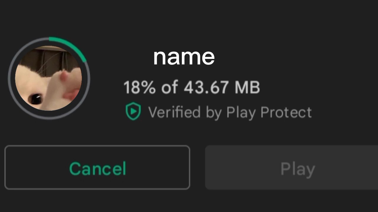The height and width of the screenshot is (212, 378).
Task: Click the Play Protect shield icon
Action: pos(133,111)
